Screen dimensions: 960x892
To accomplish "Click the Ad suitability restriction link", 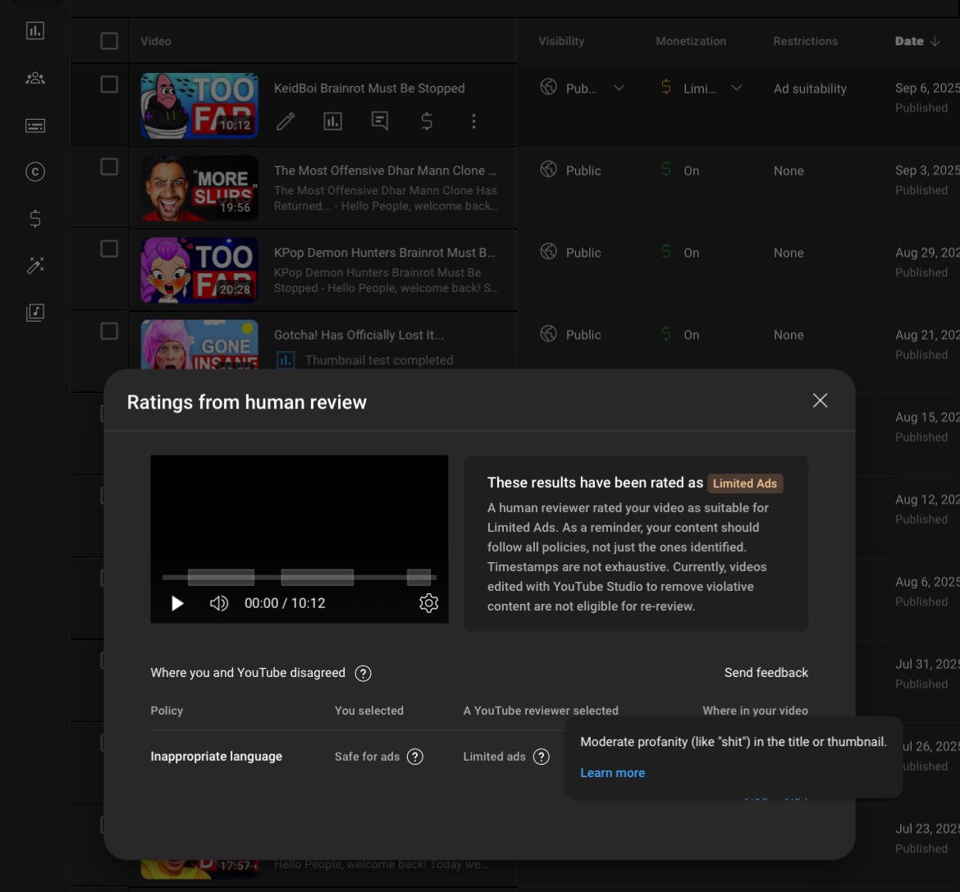I will click(x=809, y=89).
